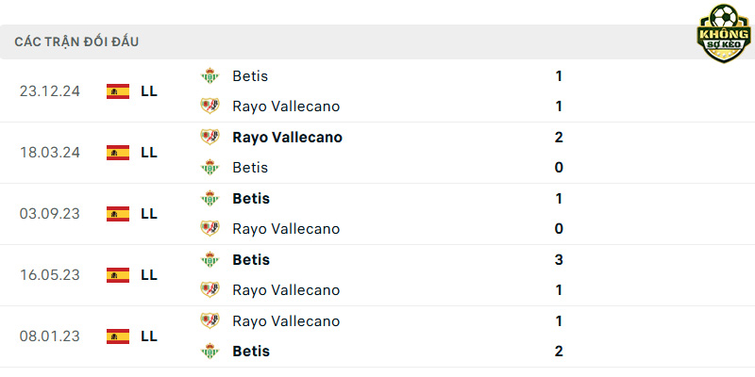Click the Không Sợ Kèo logo badge
This screenshot has width=755, height=377.
tap(724, 34)
